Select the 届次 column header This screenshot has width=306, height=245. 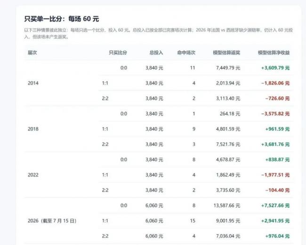click(x=32, y=53)
